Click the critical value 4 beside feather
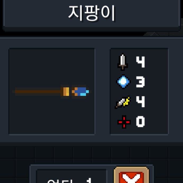 click(x=140, y=102)
